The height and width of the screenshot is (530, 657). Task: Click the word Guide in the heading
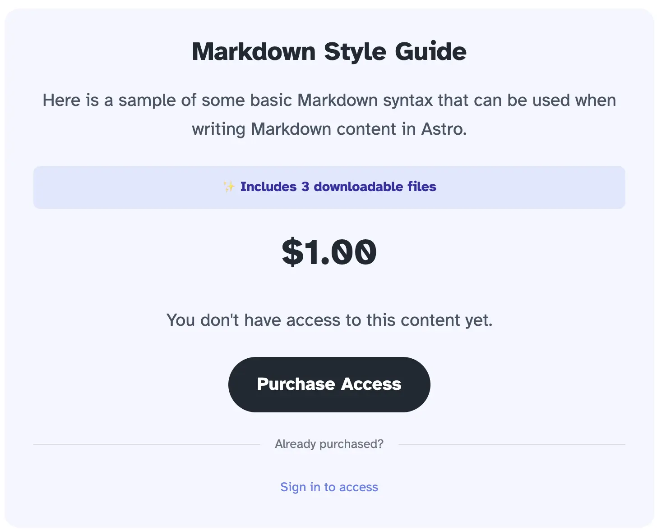[430, 51]
